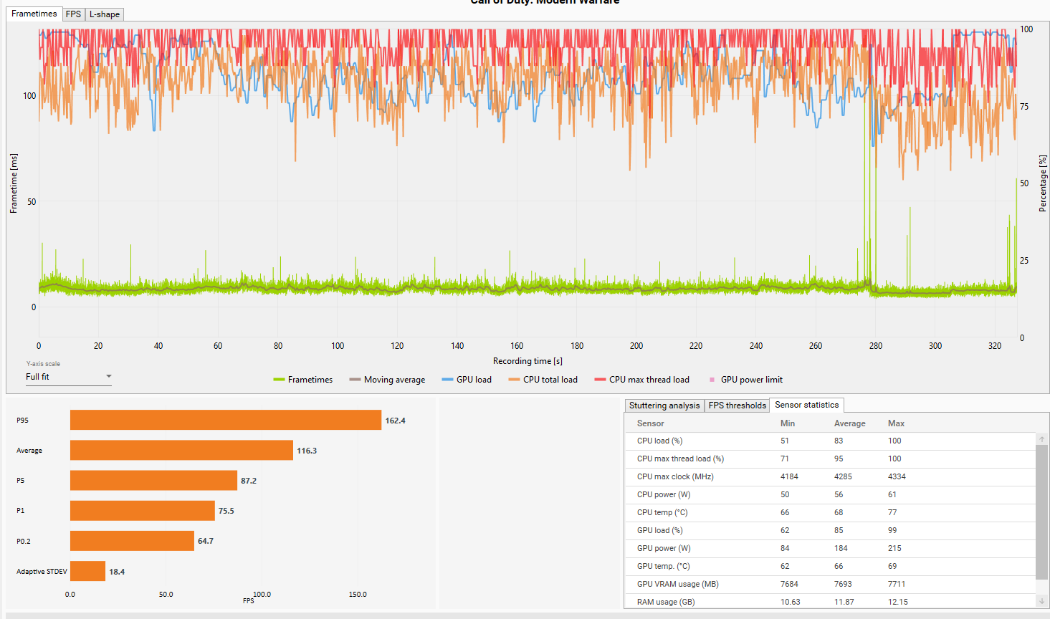Toggle Moving average series in legend

pos(387,380)
